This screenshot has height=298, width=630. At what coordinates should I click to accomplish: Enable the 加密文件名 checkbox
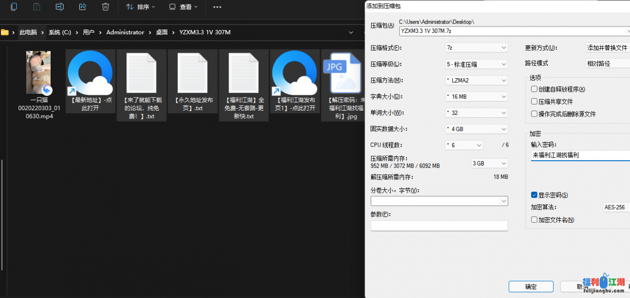pos(534,220)
